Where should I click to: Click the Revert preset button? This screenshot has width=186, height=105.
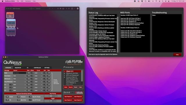click(x=76, y=87)
